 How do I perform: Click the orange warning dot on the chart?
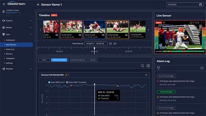point(118,86)
